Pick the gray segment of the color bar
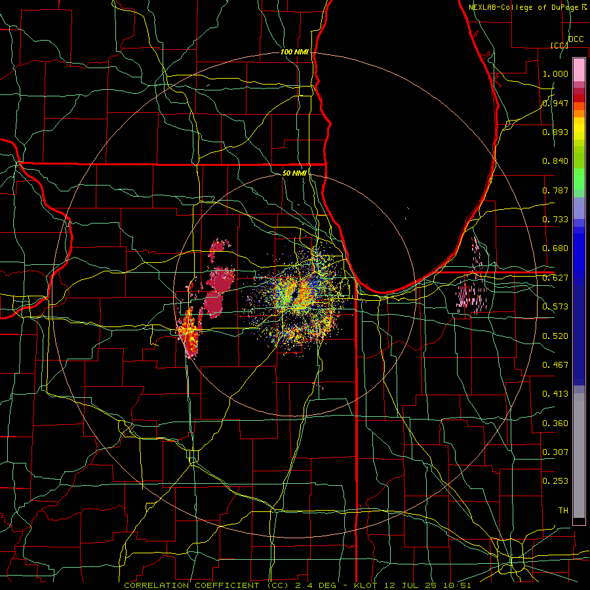This screenshot has width=590, height=590. coord(579,456)
